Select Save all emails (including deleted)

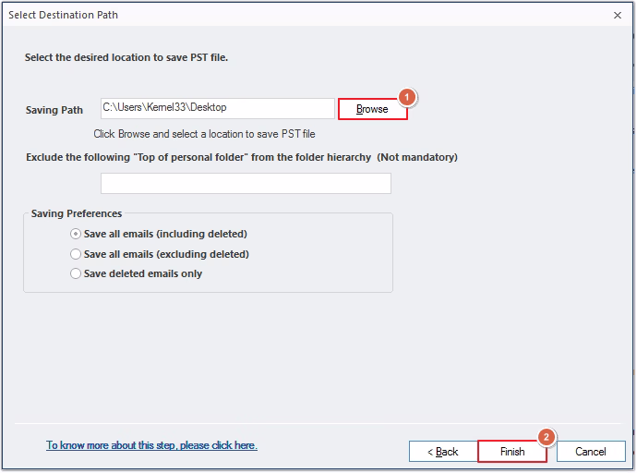point(159,234)
